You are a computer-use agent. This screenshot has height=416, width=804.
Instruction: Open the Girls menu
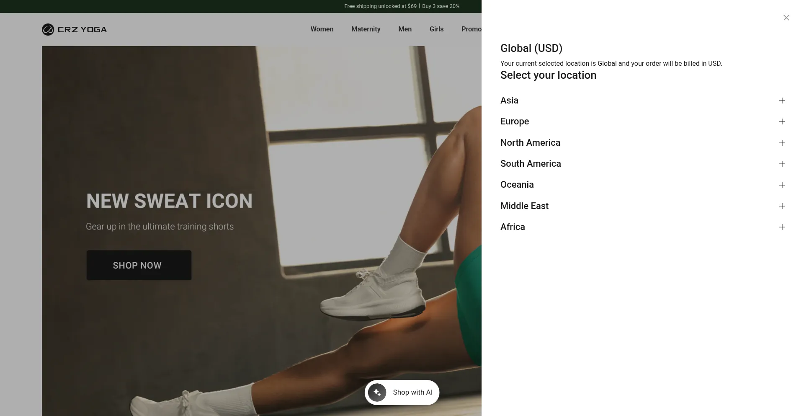click(x=436, y=29)
